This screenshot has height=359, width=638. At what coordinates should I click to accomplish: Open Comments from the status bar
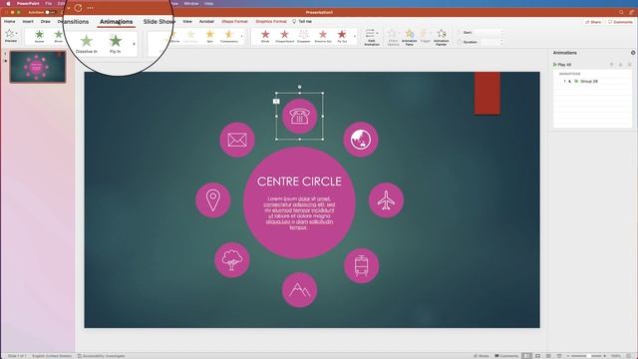click(506, 356)
